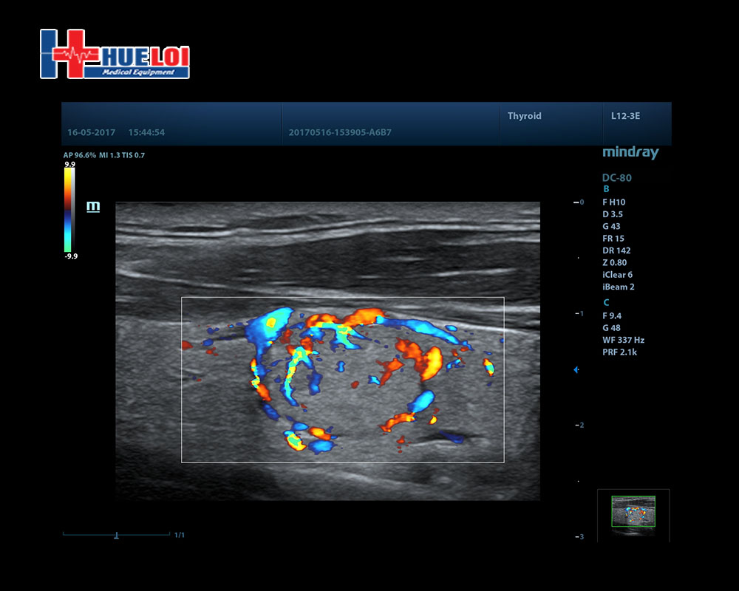Click the 'MI 1.3' value
Screen dimensions: 739x591
coord(109,155)
